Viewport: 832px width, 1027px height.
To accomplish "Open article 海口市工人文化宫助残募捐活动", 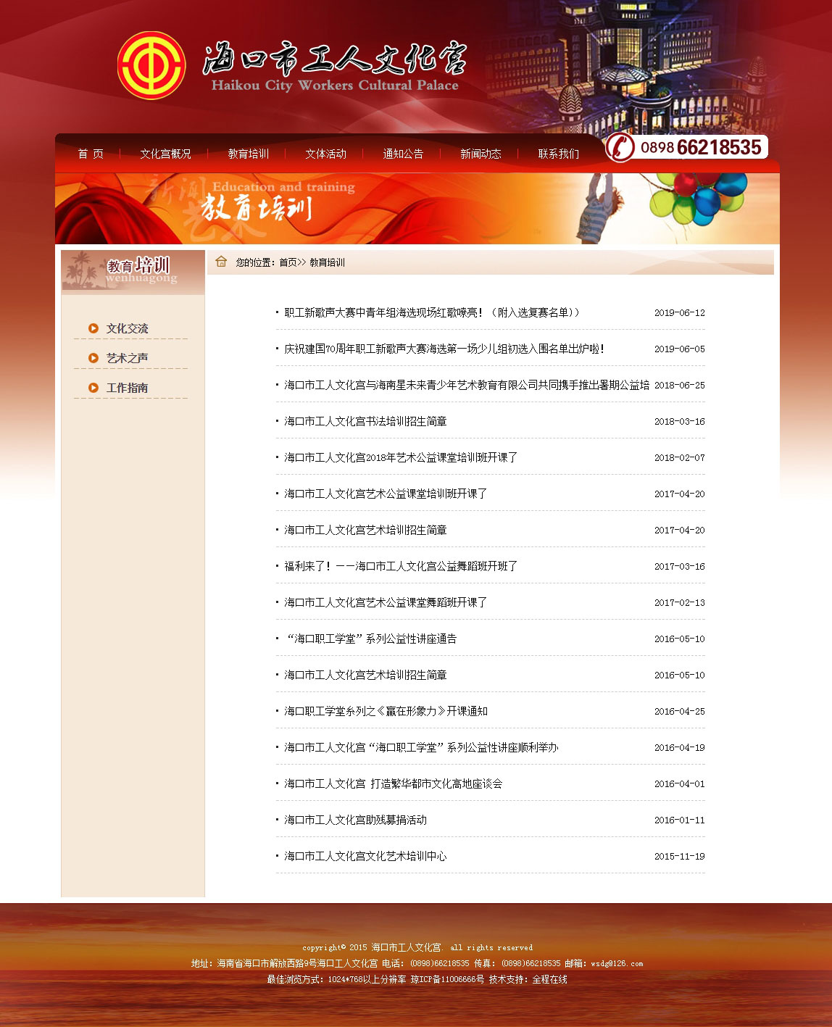I will [355, 820].
